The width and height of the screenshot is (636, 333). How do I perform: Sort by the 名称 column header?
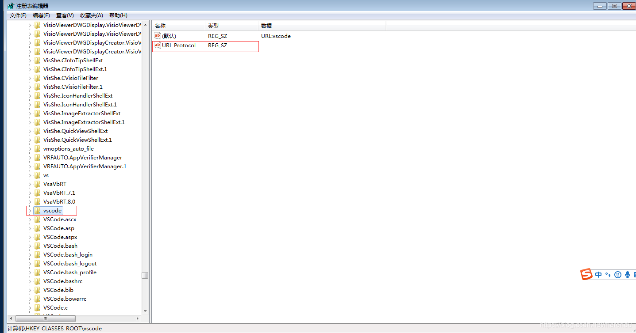[178, 26]
